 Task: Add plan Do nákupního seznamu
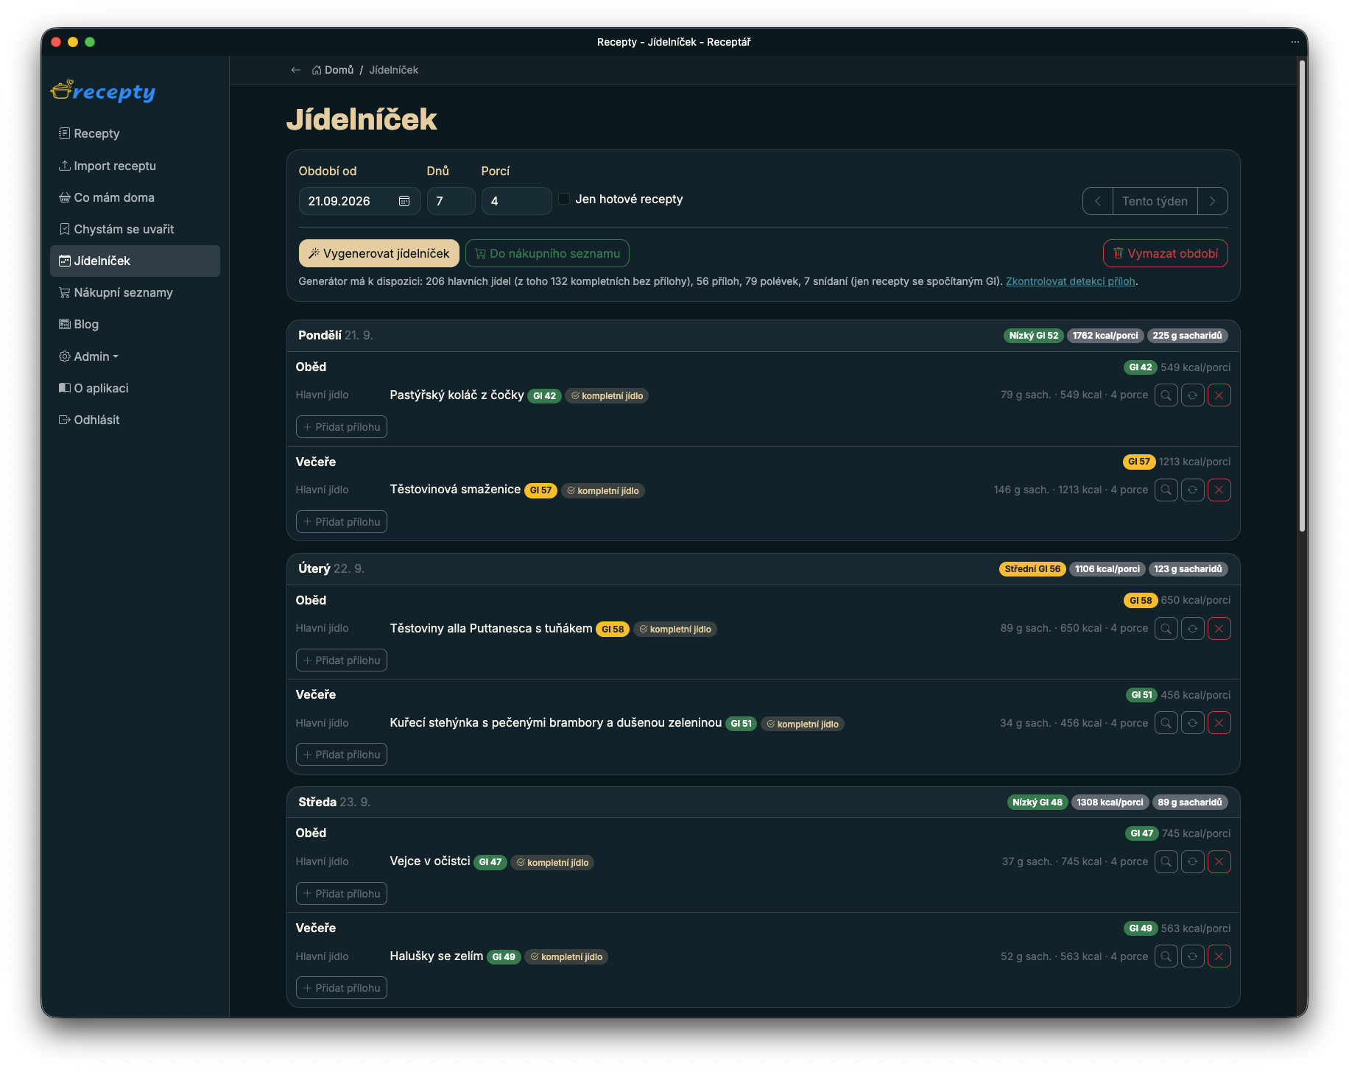(x=547, y=253)
